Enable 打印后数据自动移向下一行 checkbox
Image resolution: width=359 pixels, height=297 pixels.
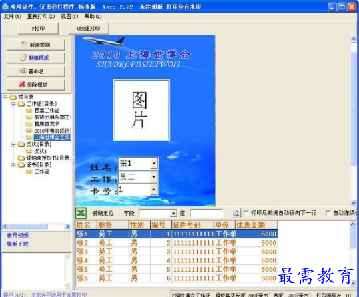pos(246,213)
